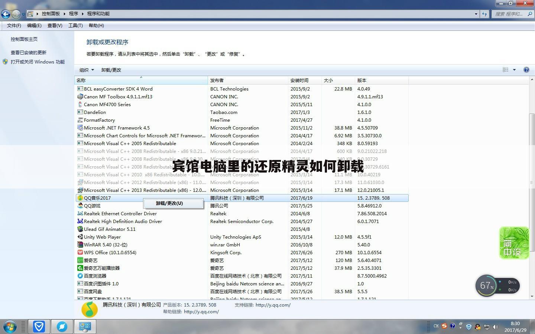Sort by the 大小 column header
Image resolution: width=535 pixels, height=334 pixels.
click(x=338, y=80)
